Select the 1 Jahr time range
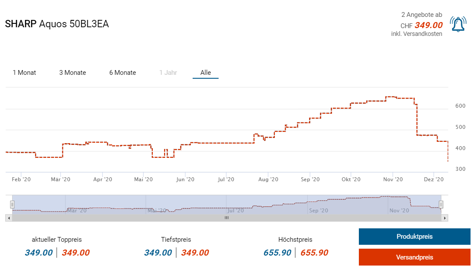This screenshot has height=269, width=474. (x=168, y=73)
